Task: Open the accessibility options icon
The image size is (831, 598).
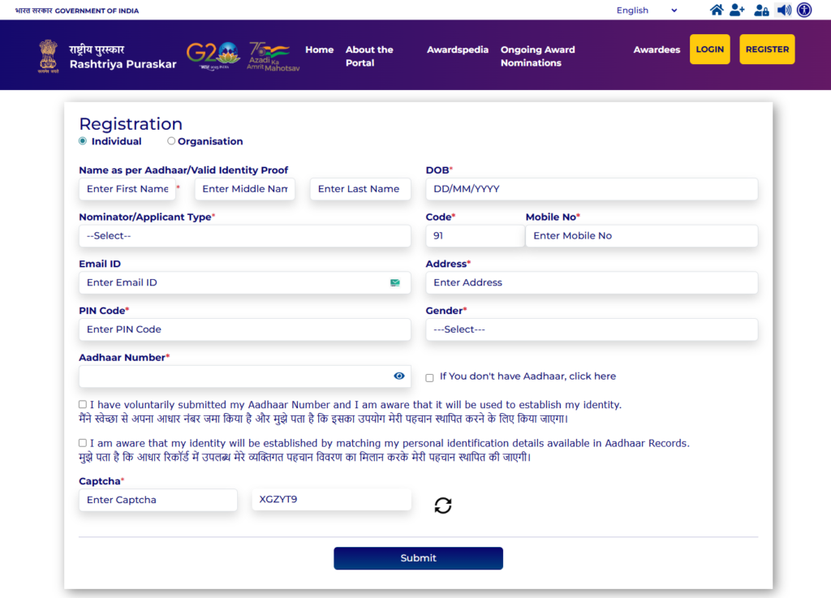Action: tap(804, 11)
